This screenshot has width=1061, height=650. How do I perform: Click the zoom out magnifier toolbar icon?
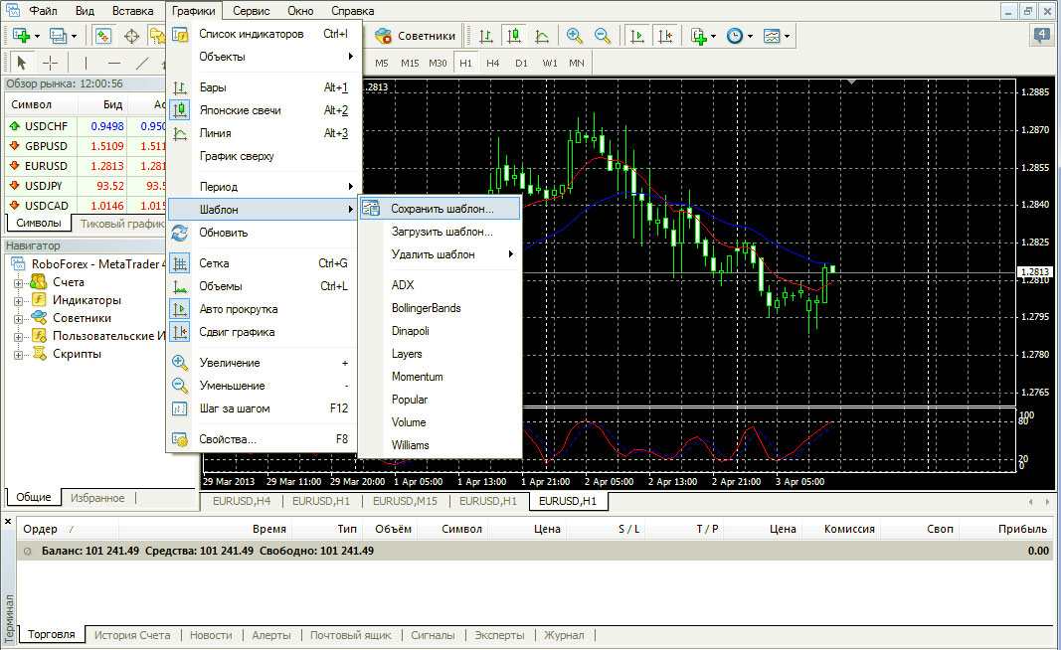pyautogui.click(x=603, y=36)
